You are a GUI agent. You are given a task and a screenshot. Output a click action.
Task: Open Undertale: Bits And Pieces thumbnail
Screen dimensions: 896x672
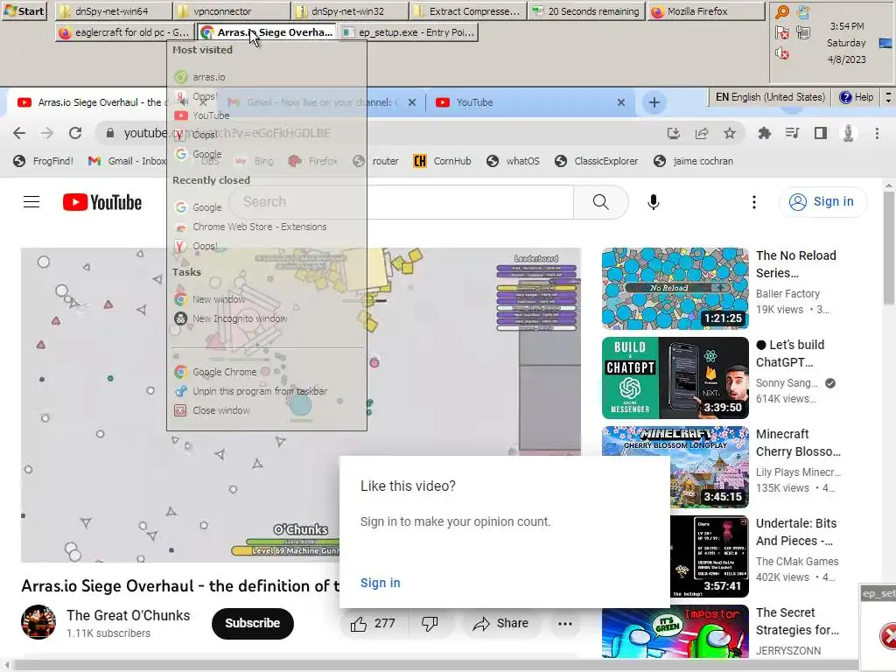click(x=709, y=556)
